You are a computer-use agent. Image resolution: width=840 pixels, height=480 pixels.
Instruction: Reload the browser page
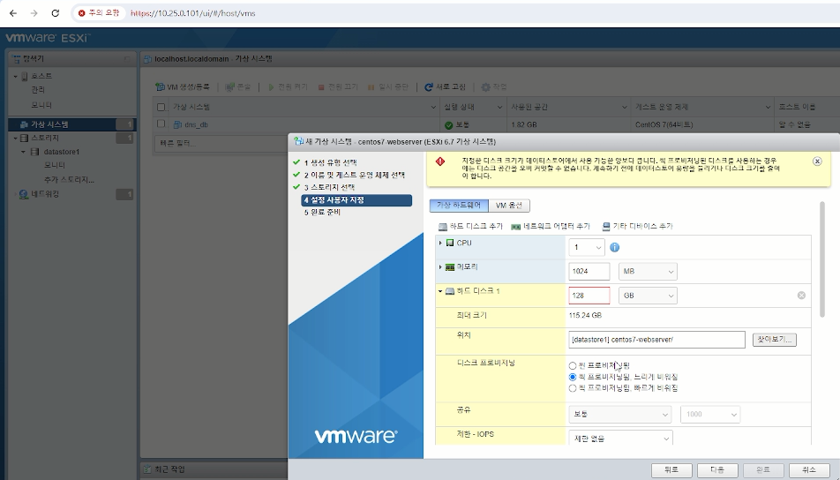(x=56, y=13)
